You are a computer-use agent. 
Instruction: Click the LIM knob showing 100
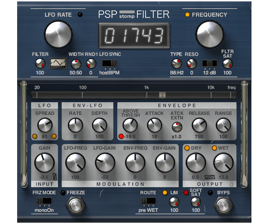[174, 202]
